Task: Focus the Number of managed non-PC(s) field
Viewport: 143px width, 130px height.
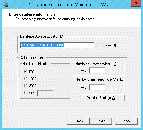Action: point(97,87)
